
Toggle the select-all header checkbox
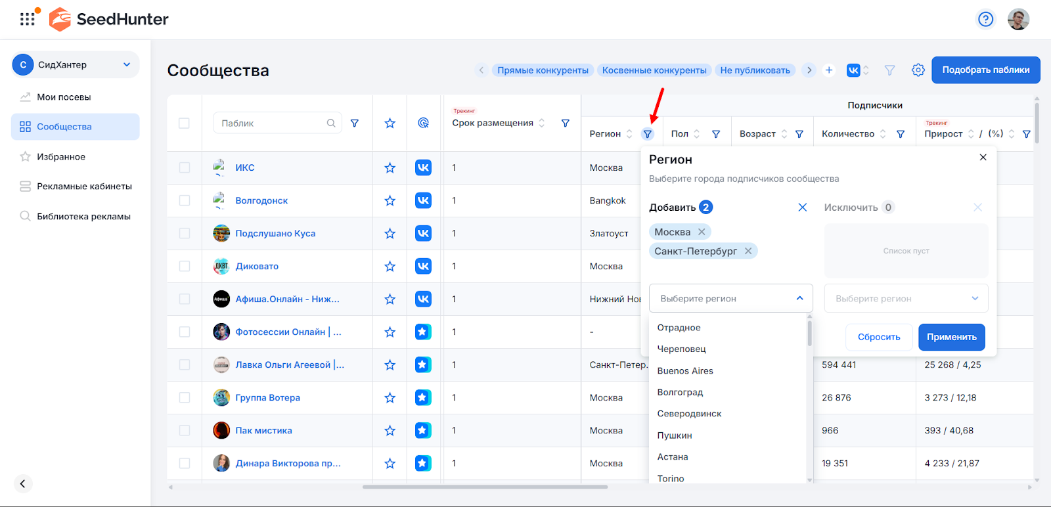pos(185,123)
